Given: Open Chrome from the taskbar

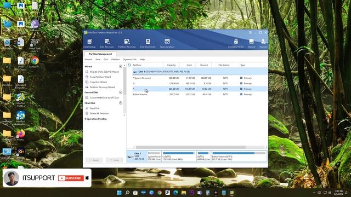Looking at the screenshot, I should click(x=160, y=193).
